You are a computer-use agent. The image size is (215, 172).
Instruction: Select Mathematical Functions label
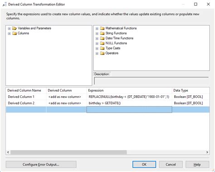(x=121, y=28)
